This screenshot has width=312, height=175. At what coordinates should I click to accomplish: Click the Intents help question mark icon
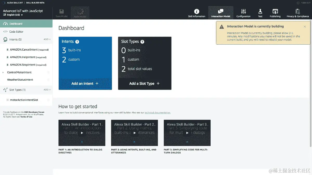point(77,42)
